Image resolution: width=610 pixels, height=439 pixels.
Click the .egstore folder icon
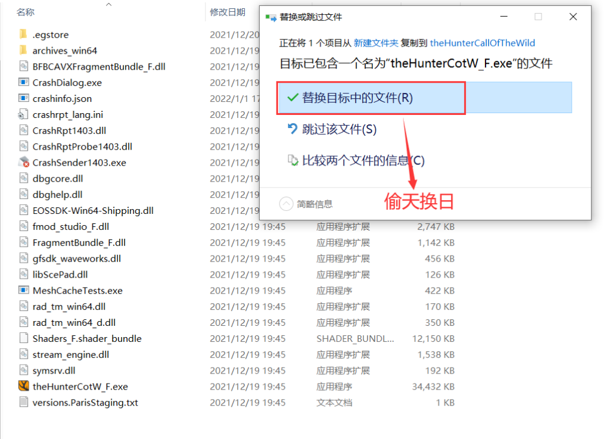(x=23, y=34)
